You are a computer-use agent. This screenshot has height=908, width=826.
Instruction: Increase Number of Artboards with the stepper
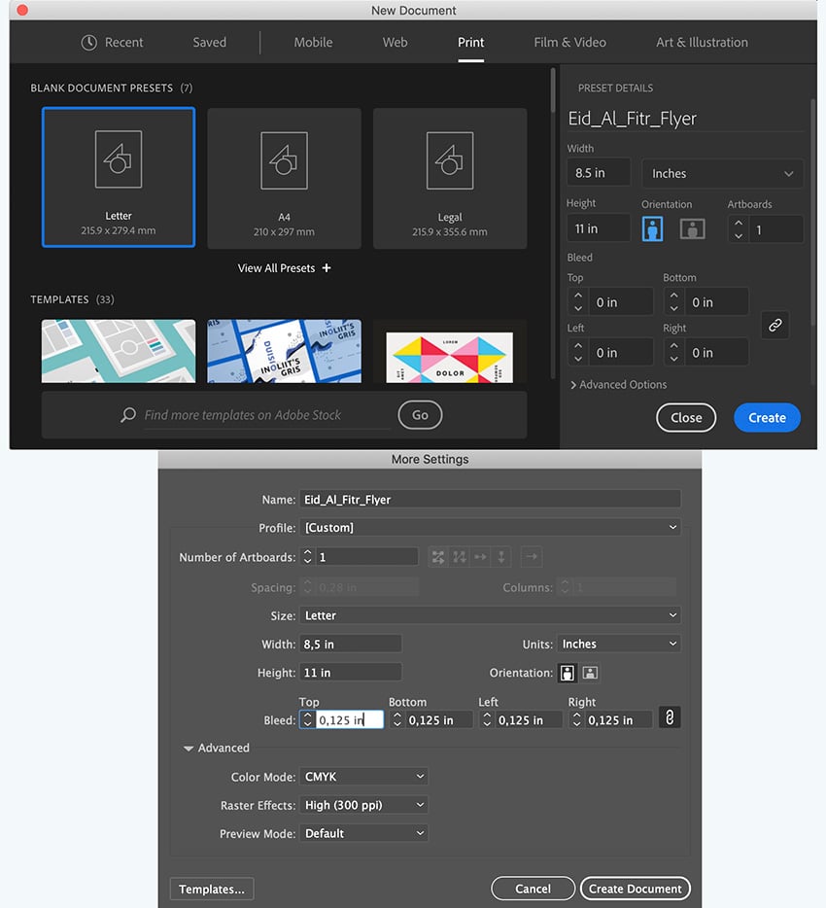click(x=308, y=554)
